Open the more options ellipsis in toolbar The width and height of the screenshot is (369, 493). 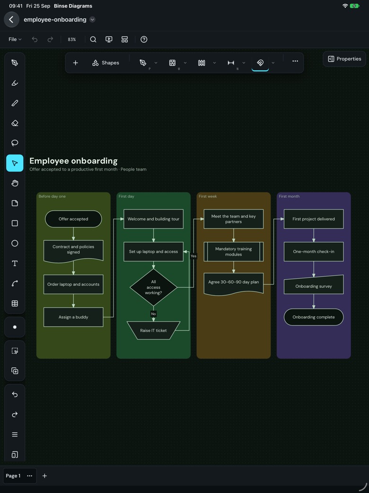point(295,61)
